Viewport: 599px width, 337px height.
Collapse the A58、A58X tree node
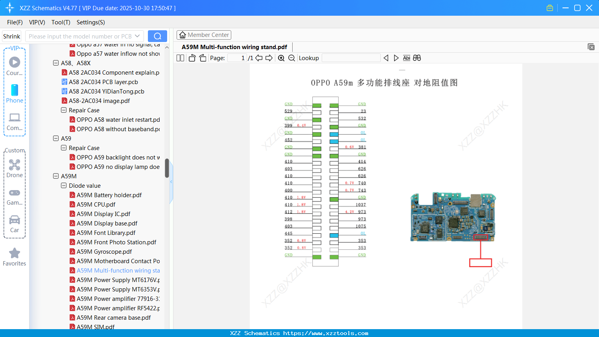(56, 63)
